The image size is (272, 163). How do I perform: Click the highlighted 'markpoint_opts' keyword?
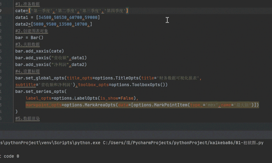[x=43, y=105]
